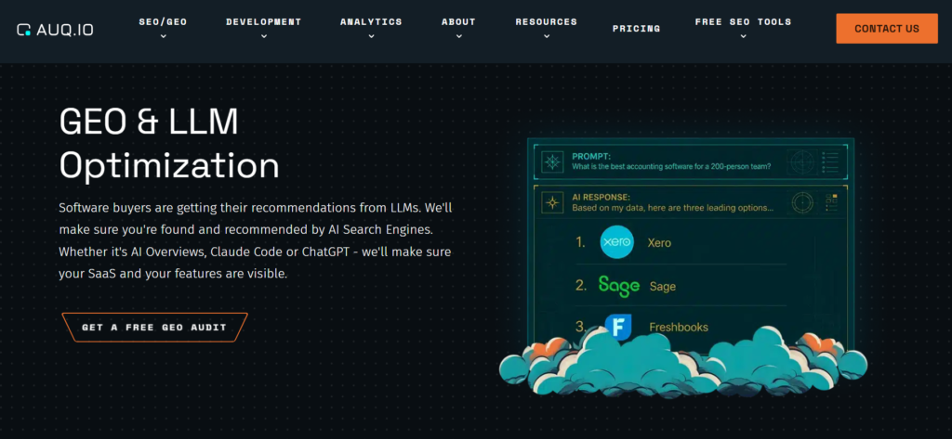Expand the chevron under About

[x=458, y=36]
